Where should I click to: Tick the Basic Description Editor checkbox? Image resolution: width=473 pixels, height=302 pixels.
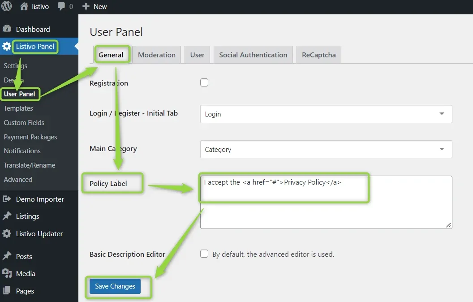coord(204,254)
